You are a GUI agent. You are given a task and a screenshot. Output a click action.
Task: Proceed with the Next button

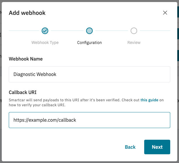157,147
